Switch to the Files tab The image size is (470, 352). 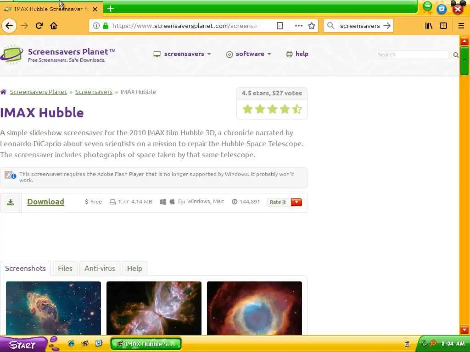(x=65, y=268)
